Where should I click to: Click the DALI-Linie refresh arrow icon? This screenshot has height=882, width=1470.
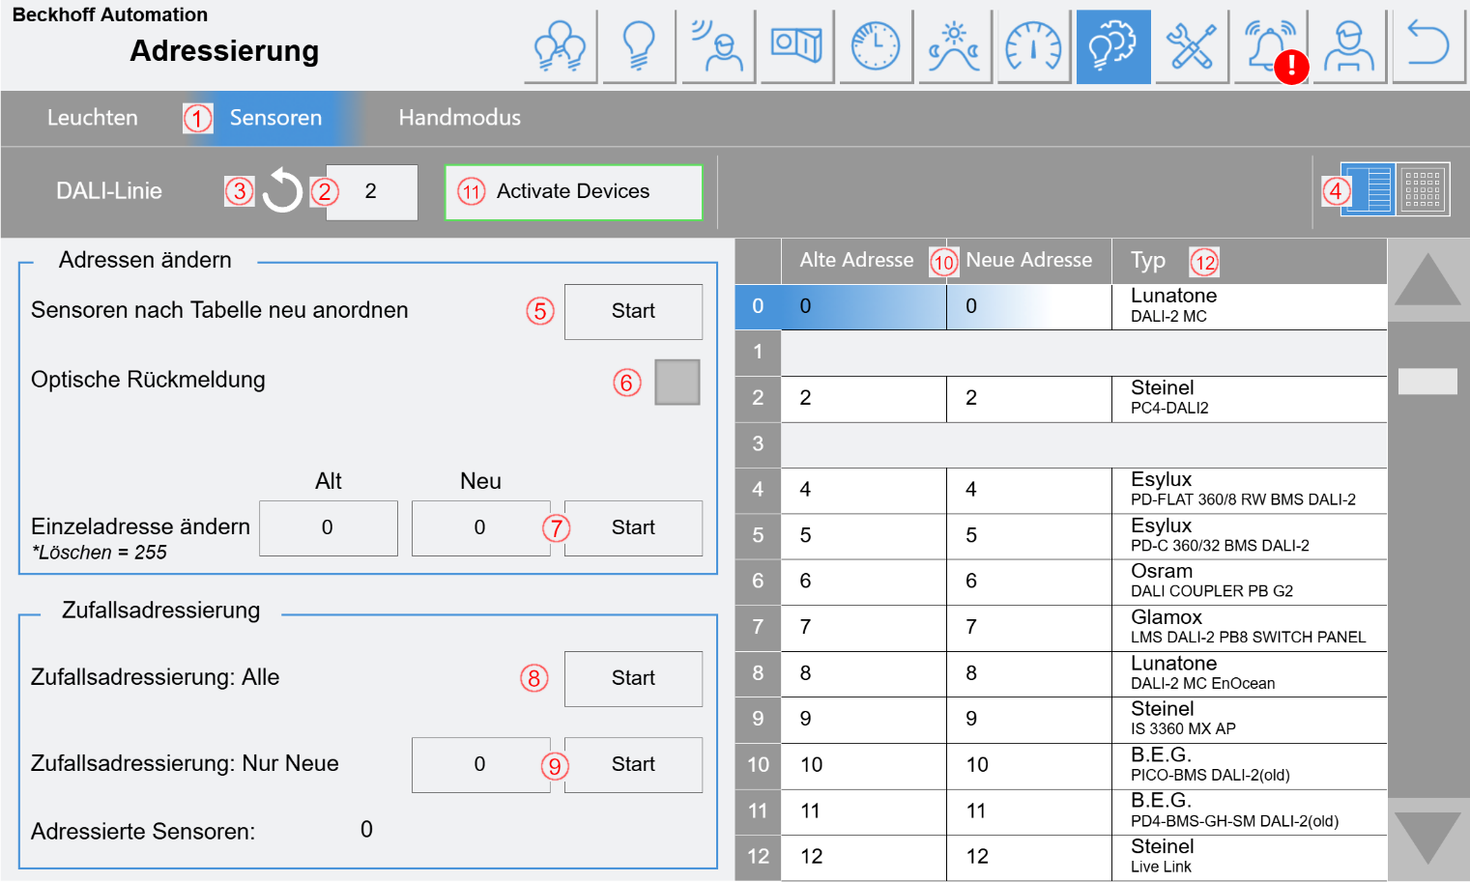coord(282,190)
